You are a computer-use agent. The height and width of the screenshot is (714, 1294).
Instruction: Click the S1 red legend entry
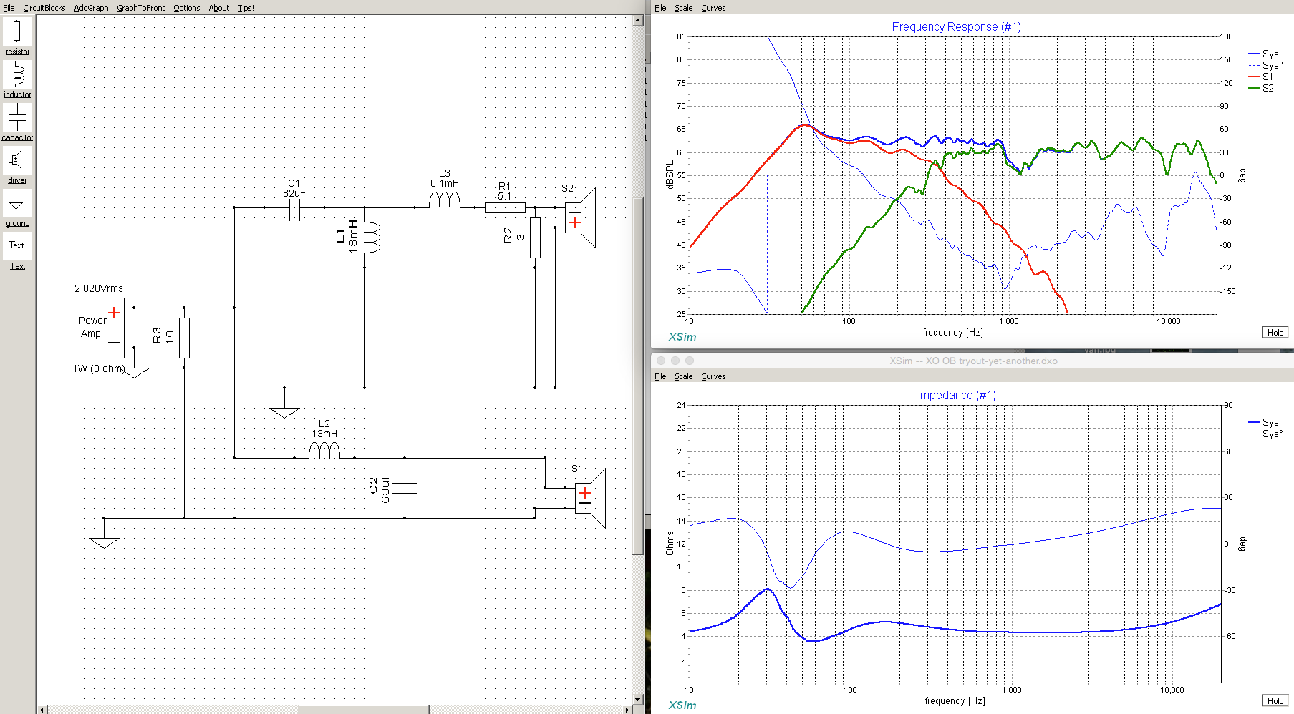point(1262,77)
